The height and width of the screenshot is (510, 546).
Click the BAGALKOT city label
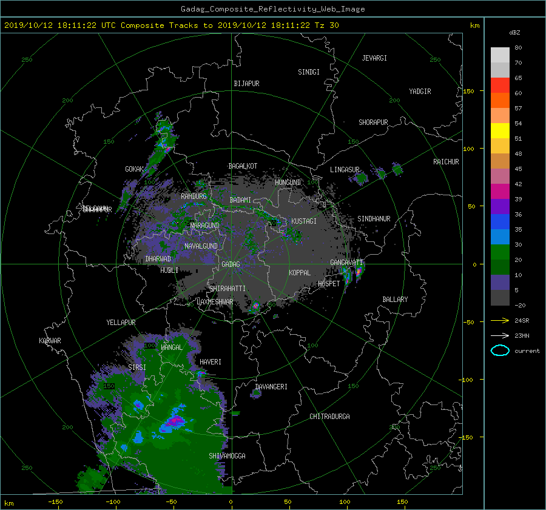tap(243, 166)
